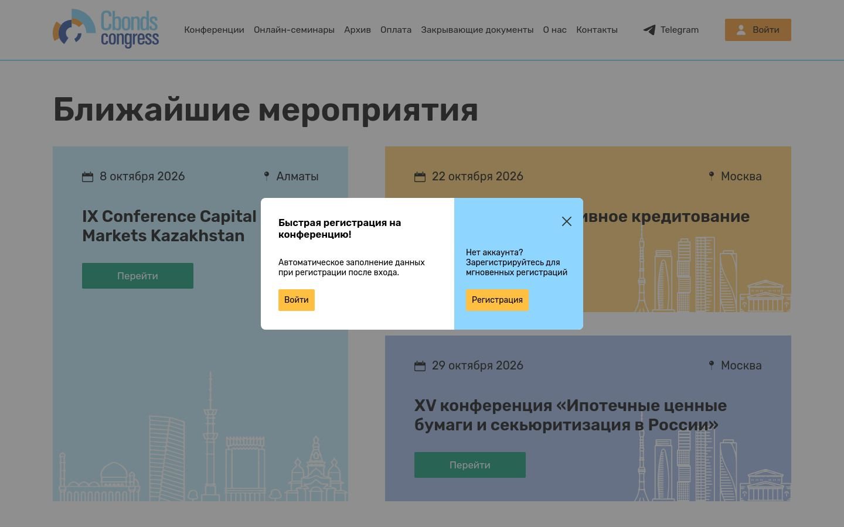Open the Оплата page
This screenshot has width=844, height=527.
[x=396, y=30]
